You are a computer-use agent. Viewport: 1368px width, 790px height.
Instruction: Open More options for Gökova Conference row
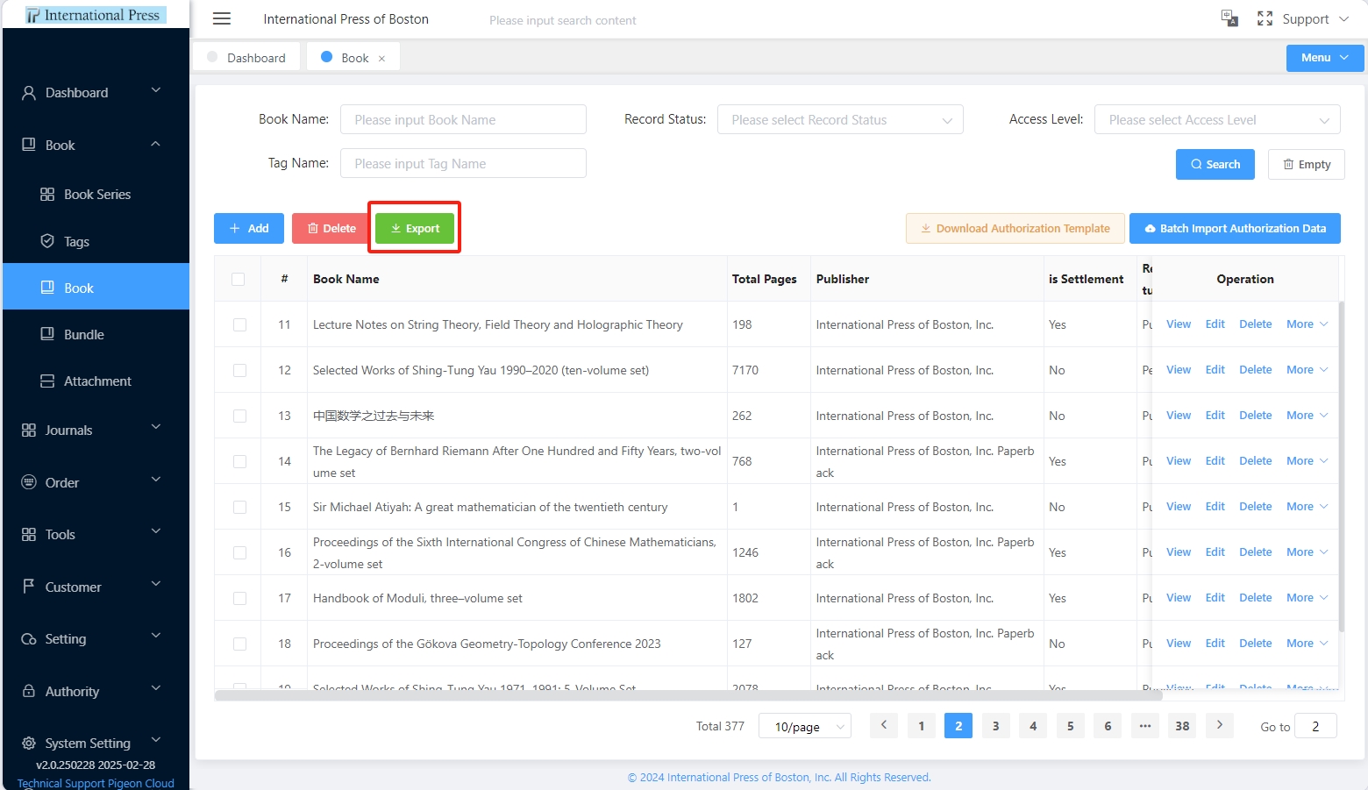(x=1307, y=644)
